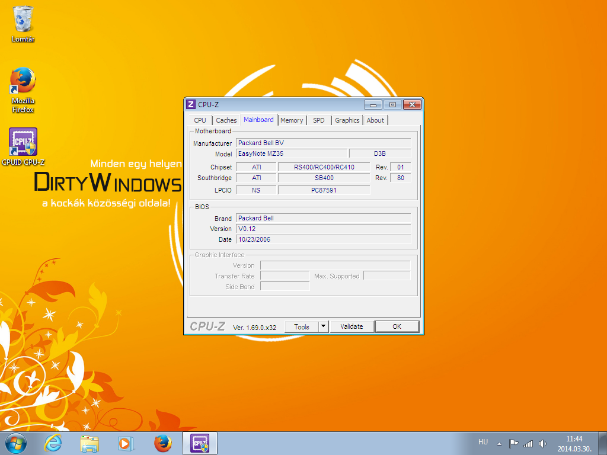
Task: Select the CPUID CPU-Z desktop shortcut
Action: click(x=23, y=147)
